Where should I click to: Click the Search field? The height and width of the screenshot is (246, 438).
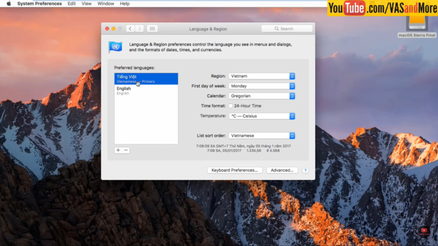(x=287, y=29)
